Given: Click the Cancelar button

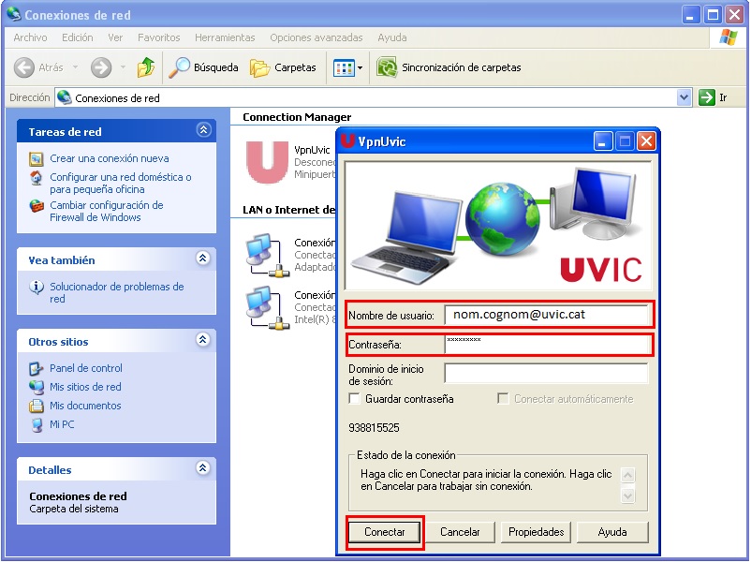Looking at the screenshot, I should (461, 532).
